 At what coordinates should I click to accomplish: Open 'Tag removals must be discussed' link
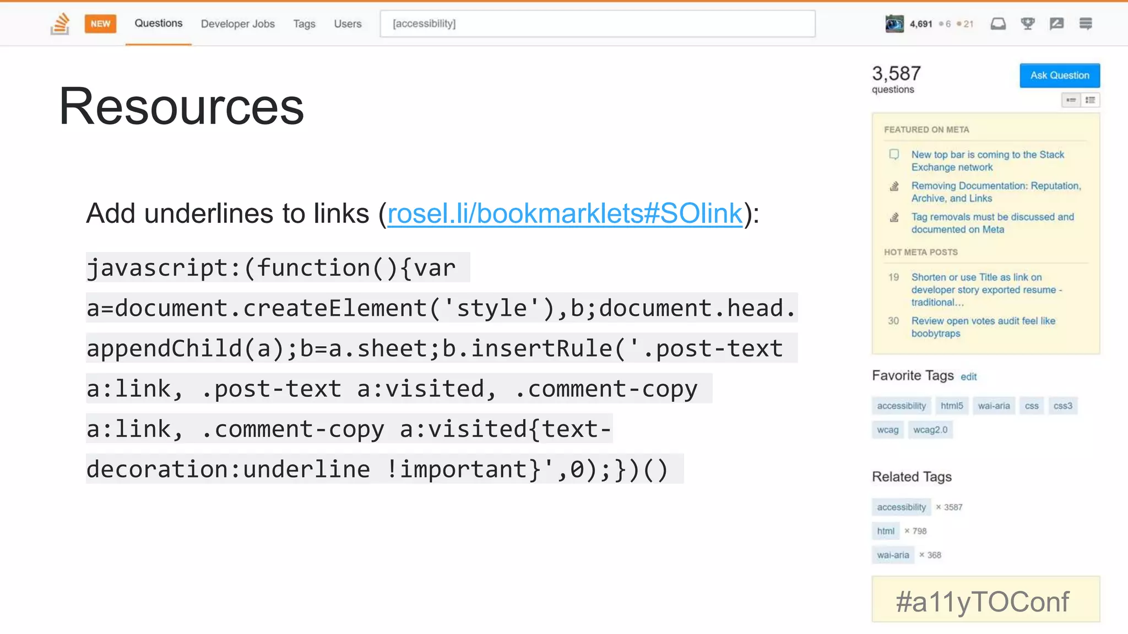click(x=993, y=223)
